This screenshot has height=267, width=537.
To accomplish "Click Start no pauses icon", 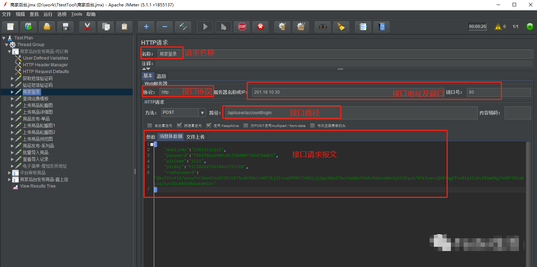I will 223,27.
